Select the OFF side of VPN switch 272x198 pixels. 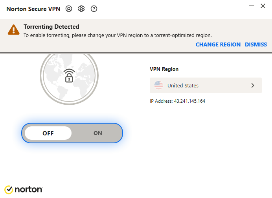[48, 133]
